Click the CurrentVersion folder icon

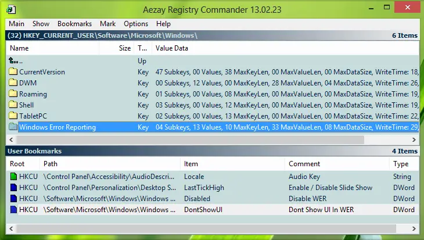click(x=13, y=71)
